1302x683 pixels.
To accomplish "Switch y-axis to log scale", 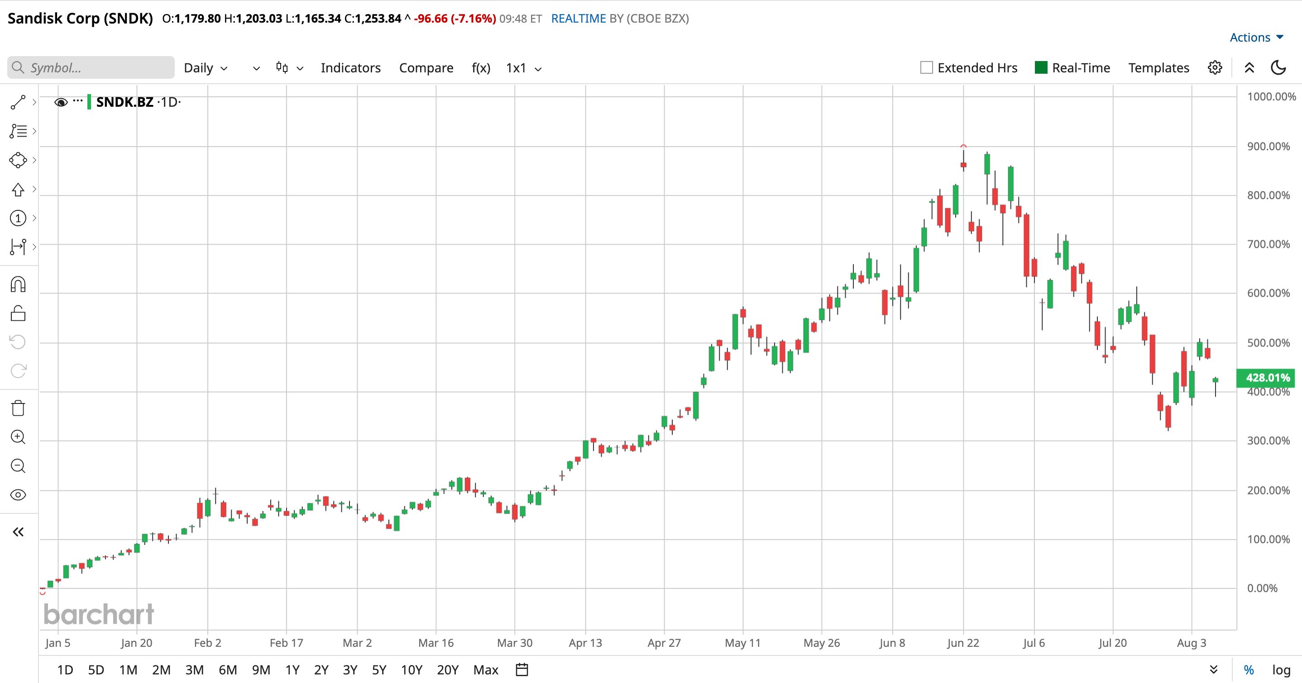I will 1281,670.
